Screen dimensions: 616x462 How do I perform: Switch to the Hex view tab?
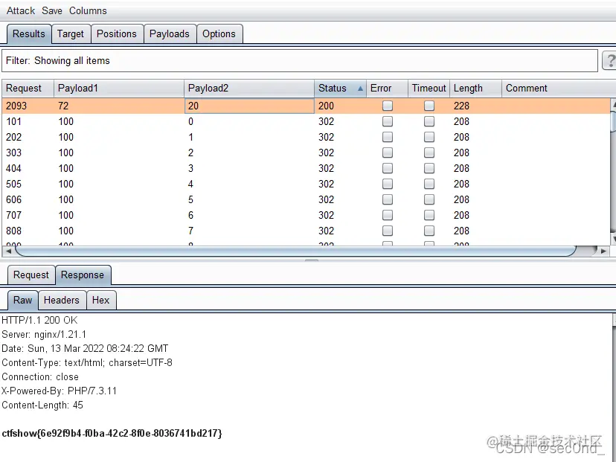[101, 300]
